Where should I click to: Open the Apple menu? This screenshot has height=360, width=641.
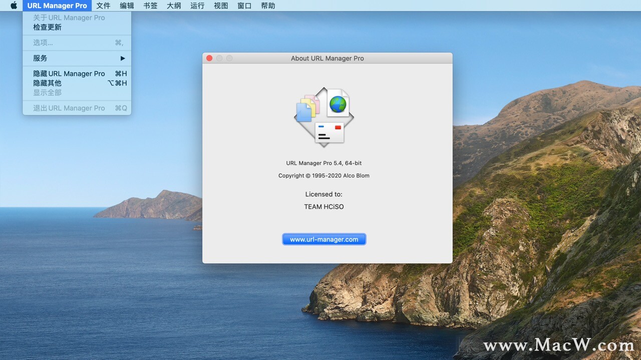14,5
